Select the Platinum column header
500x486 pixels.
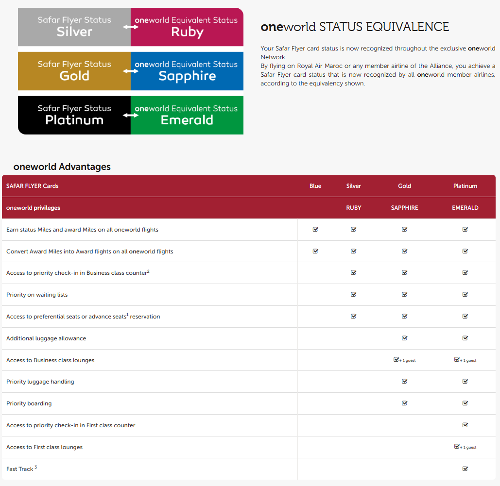click(x=465, y=186)
